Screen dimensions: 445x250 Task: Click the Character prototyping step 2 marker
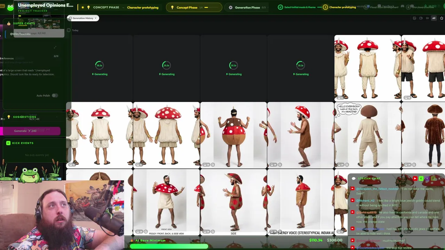coord(325,7)
